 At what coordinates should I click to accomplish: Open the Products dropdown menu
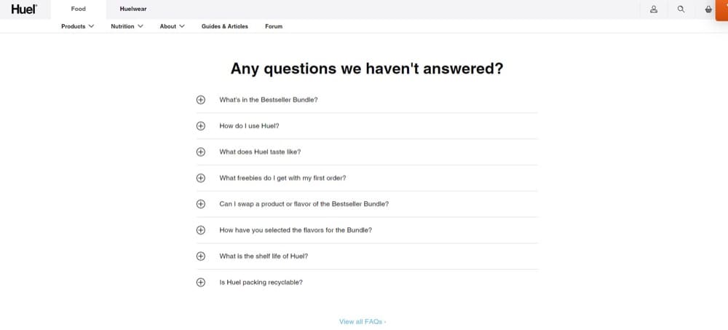pyautogui.click(x=78, y=26)
